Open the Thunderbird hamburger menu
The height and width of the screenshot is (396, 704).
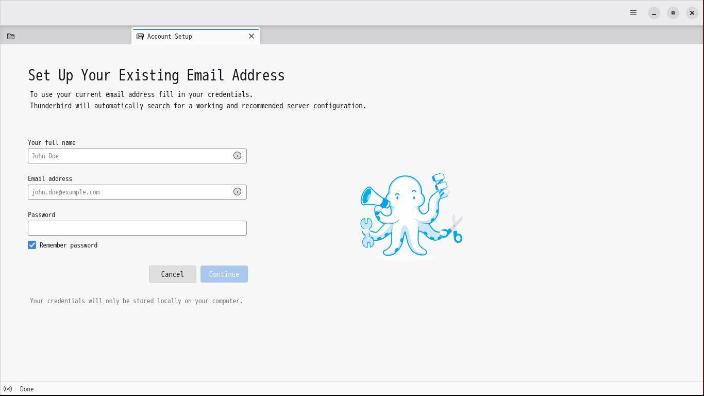(633, 13)
